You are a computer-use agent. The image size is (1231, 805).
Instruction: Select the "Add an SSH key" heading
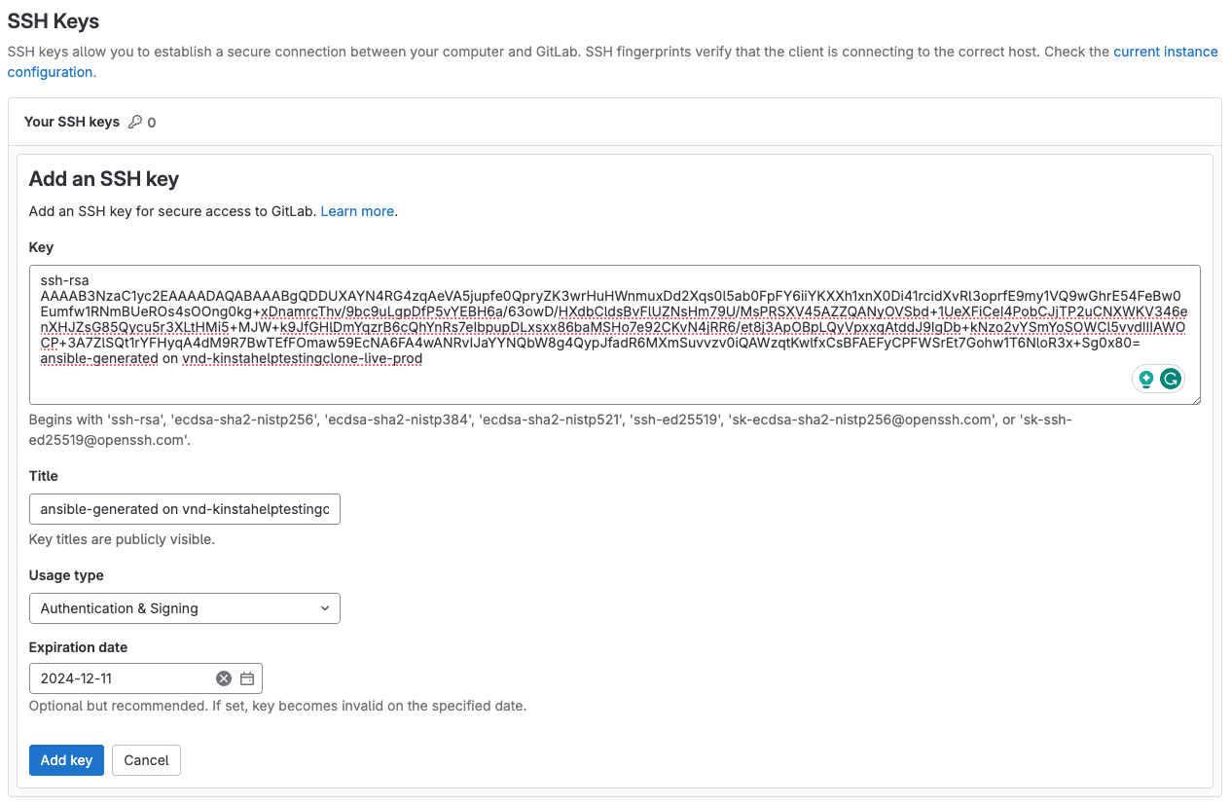point(104,179)
